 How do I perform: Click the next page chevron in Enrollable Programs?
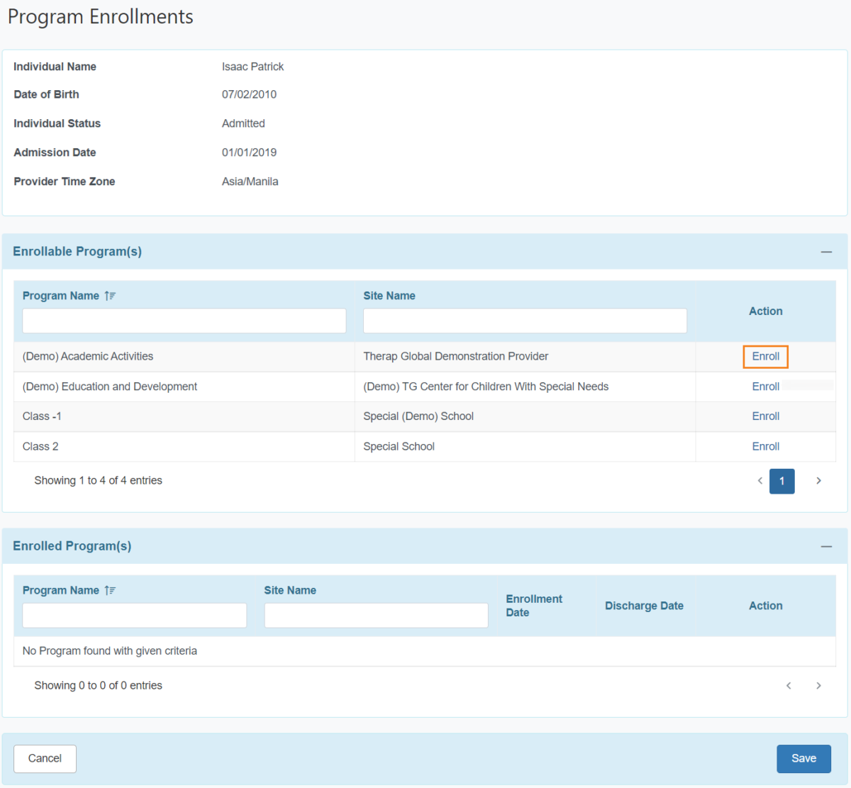point(819,481)
